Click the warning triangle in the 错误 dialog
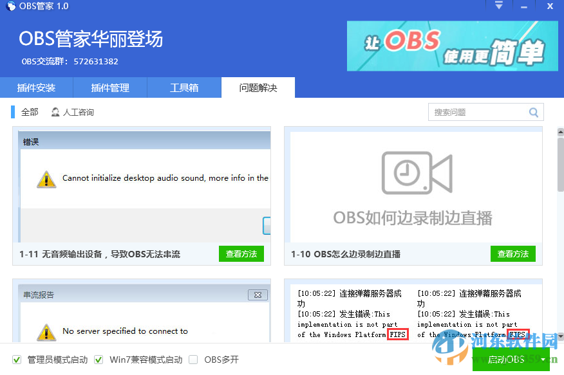 tap(46, 179)
